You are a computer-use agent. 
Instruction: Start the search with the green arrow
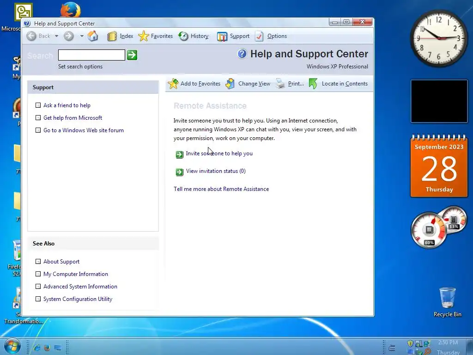point(132,55)
